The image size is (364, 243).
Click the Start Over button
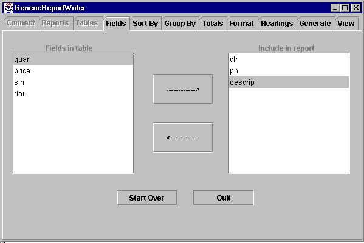coord(147,198)
